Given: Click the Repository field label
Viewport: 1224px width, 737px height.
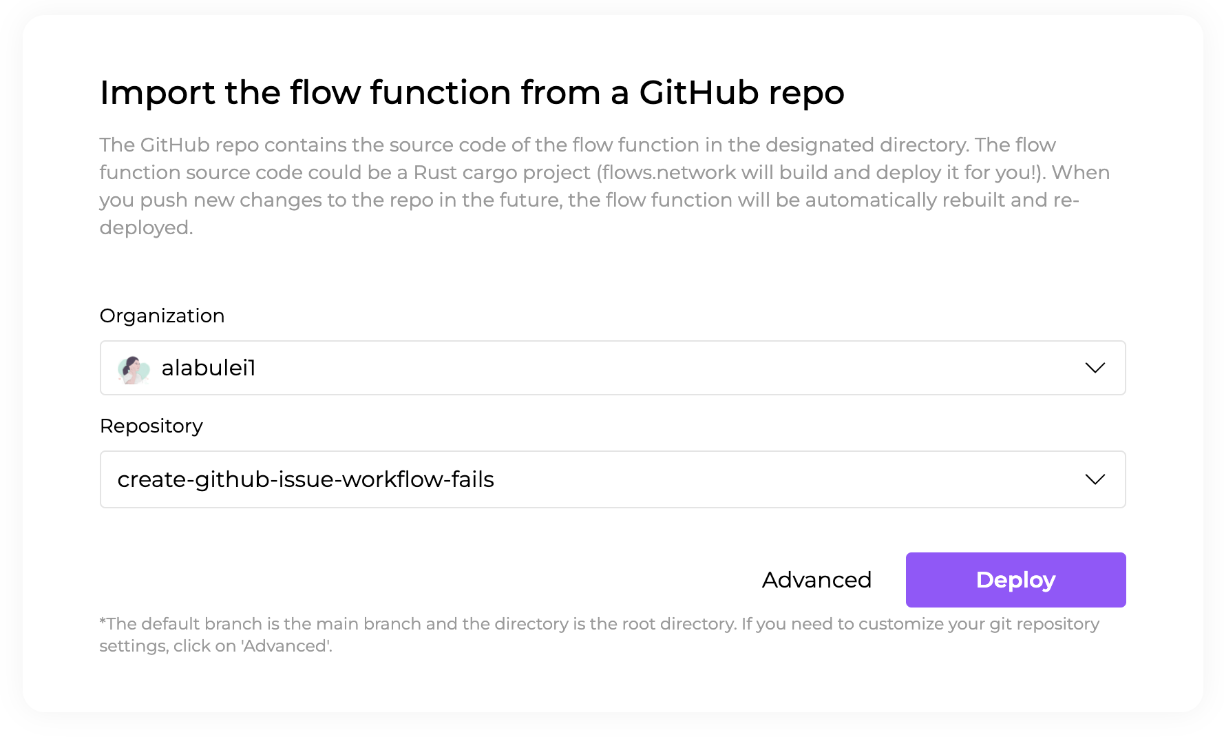Looking at the screenshot, I should tap(151, 426).
